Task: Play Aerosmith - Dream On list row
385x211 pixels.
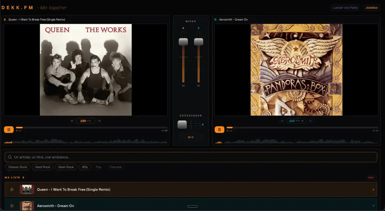Action: pos(12,206)
